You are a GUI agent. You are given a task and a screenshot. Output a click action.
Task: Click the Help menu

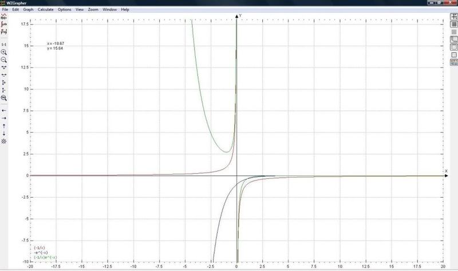(125, 10)
